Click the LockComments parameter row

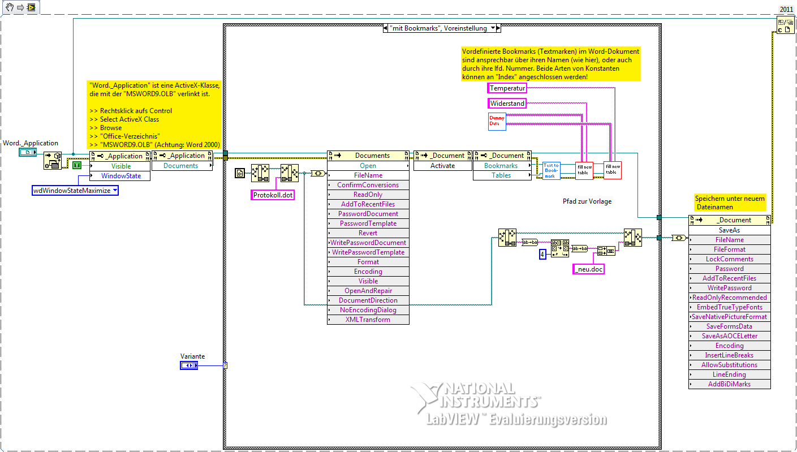pos(730,259)
